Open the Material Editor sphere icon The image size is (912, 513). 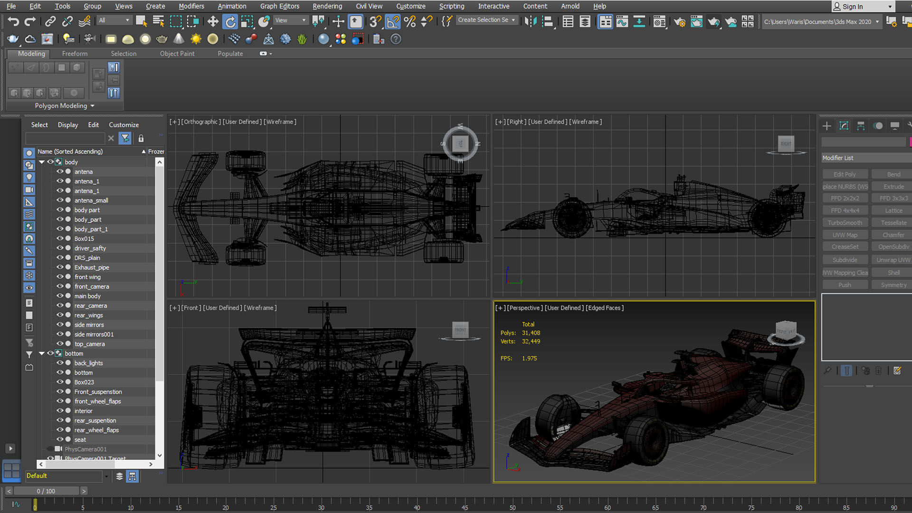pos(659,21)
